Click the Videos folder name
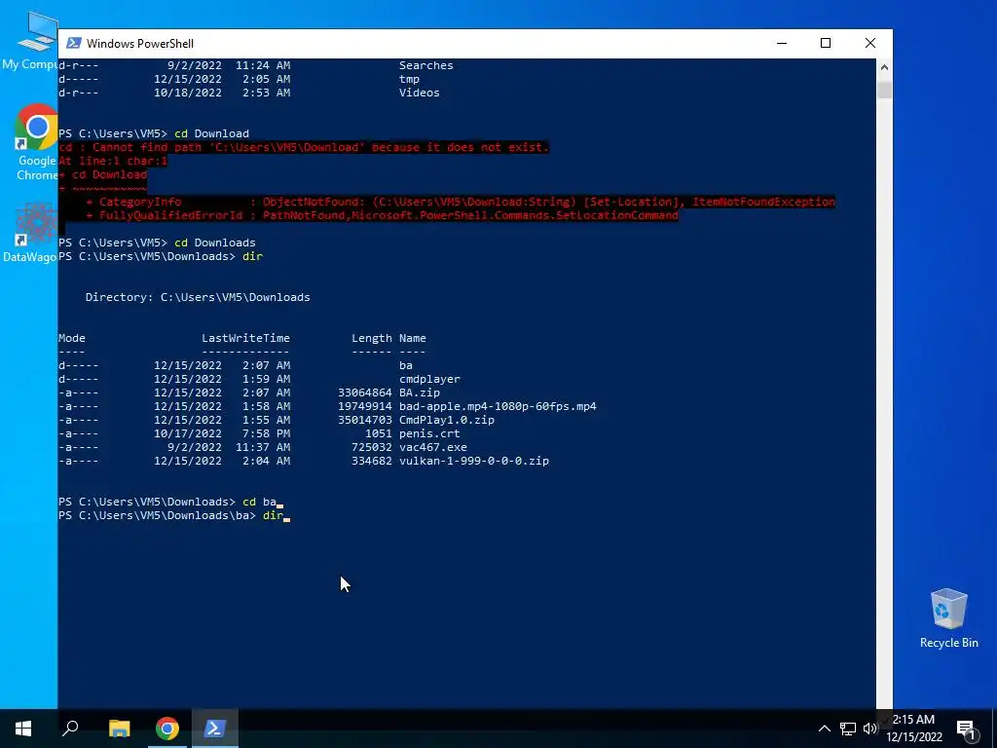This screenshot has height=748, width=997. point(419,93)
